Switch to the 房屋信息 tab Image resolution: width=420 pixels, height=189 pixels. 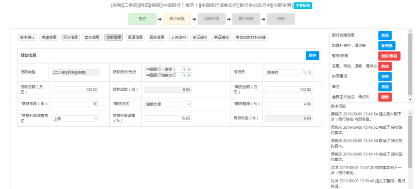coord(49,37)
